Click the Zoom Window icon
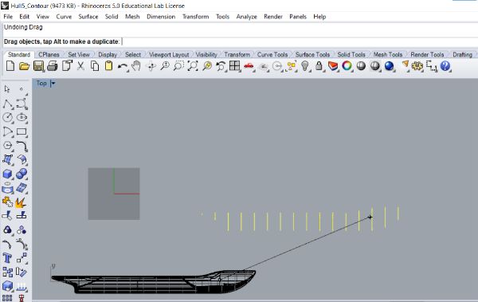 178,66
